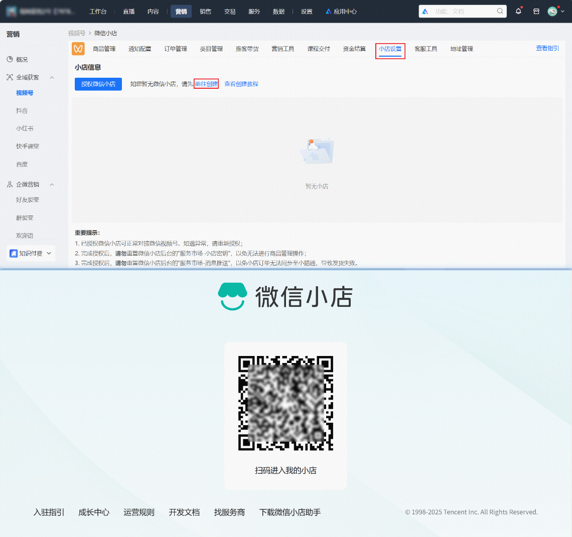Select 抖音 in the sidebar

tap(22, 110)
